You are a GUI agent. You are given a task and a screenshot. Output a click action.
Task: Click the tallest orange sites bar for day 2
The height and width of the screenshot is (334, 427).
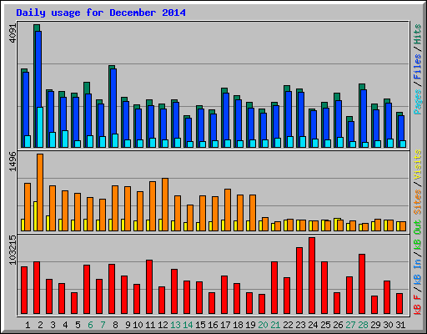(x=40, y=192)
